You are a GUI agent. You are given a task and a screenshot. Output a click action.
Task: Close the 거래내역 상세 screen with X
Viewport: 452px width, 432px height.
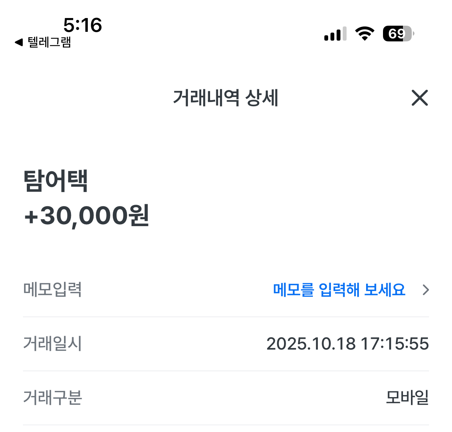(419, 98)
